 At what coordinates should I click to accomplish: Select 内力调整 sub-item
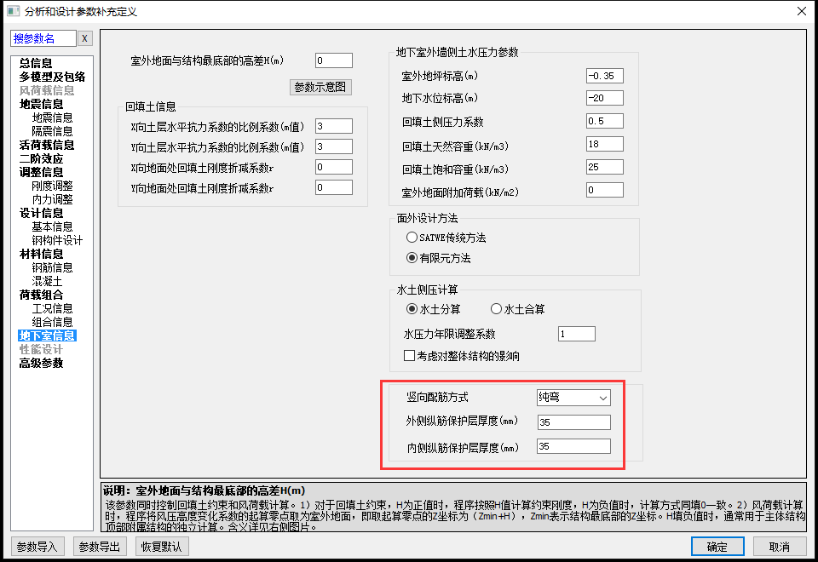click(52, 199)
